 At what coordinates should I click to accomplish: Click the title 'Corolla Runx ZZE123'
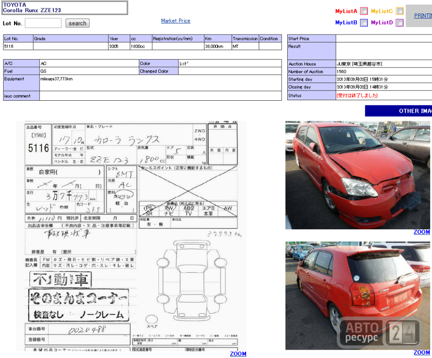[x=32, y=10]
